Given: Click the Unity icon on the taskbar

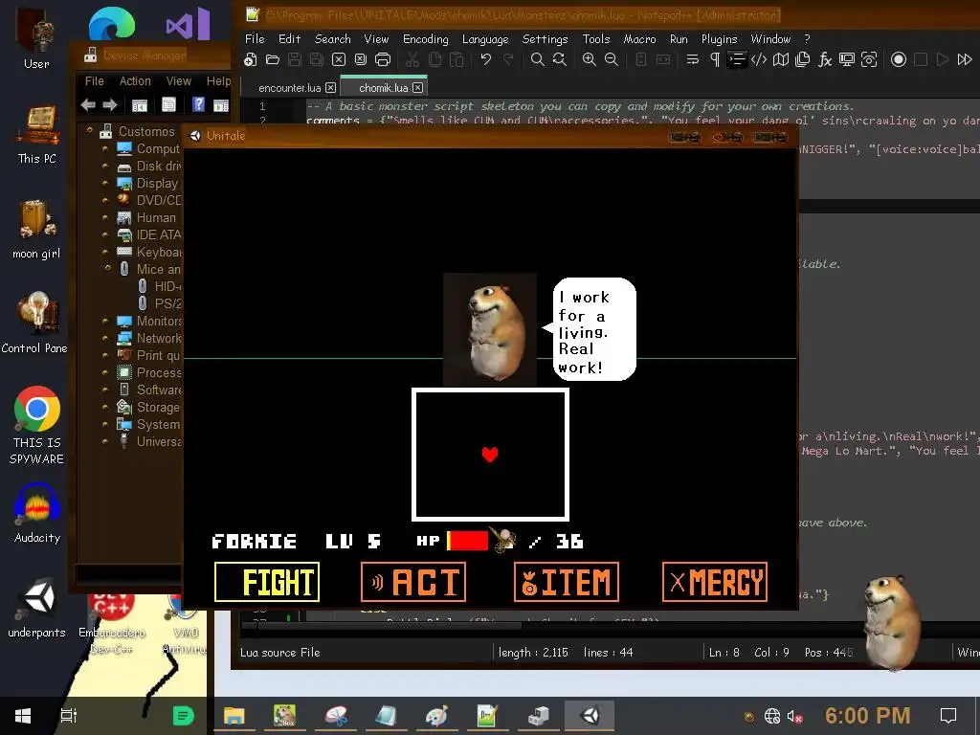Looking at the screenshot, I should [x=590, y=716].
